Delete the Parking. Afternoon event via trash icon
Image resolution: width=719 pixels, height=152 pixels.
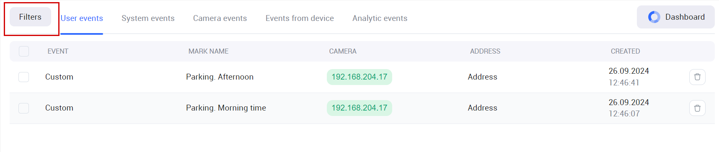tap(697, 77)
